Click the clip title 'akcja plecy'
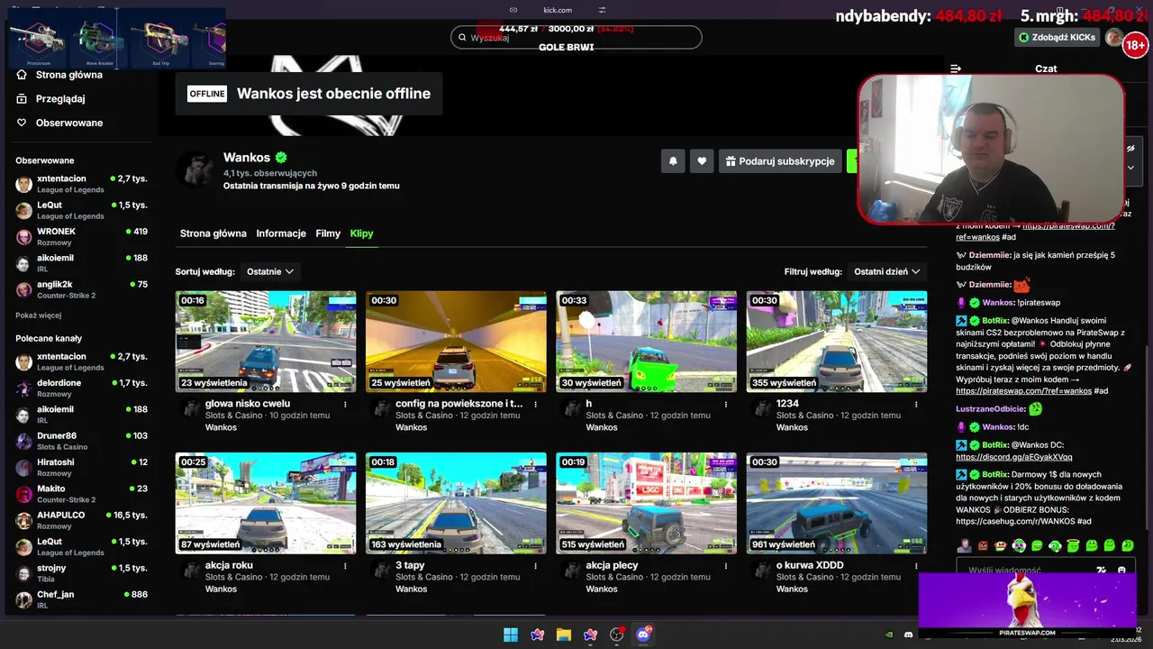Viewport: 1153px width, 649px height. pyautogui.click(x=612, y=565)
